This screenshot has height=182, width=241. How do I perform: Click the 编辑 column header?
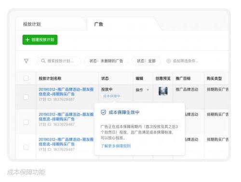139,78
